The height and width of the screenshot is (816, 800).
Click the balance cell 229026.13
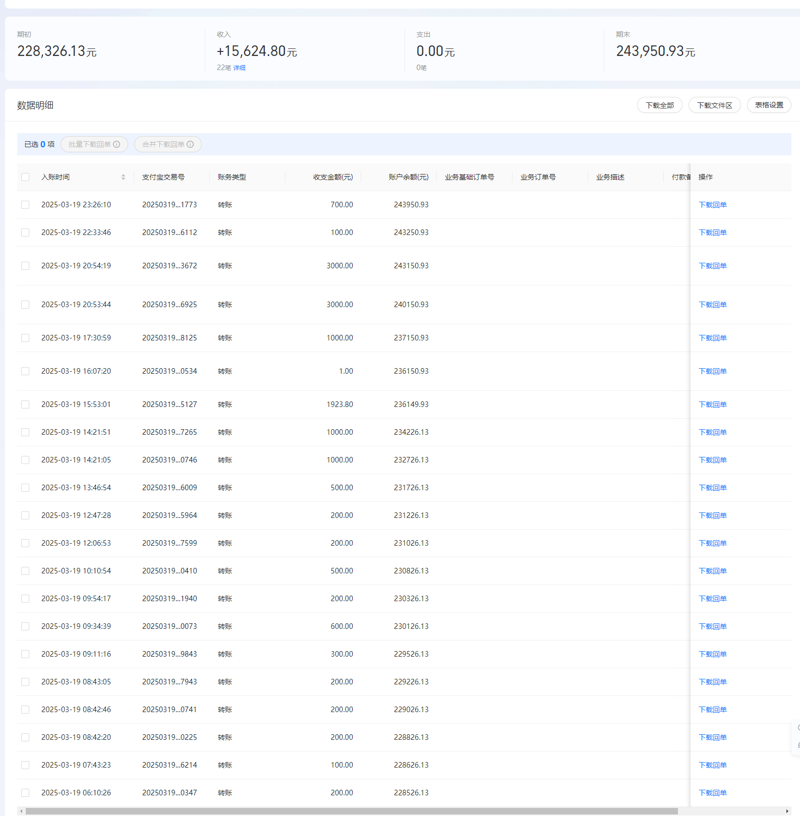(411, 710)
